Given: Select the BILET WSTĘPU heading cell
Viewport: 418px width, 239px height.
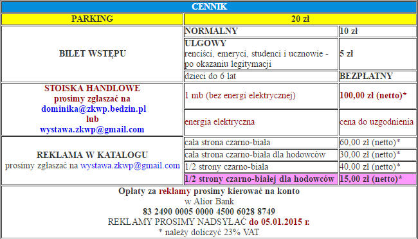Looking at the screenshot, I should (92, 54).
